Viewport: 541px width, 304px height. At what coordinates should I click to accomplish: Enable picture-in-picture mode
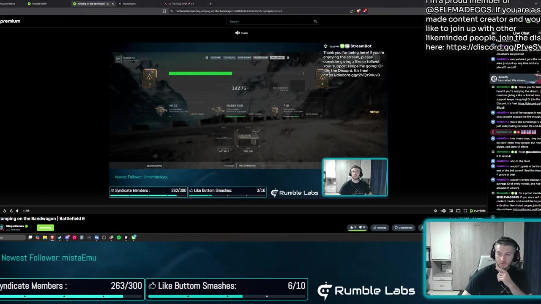(451, 211)
